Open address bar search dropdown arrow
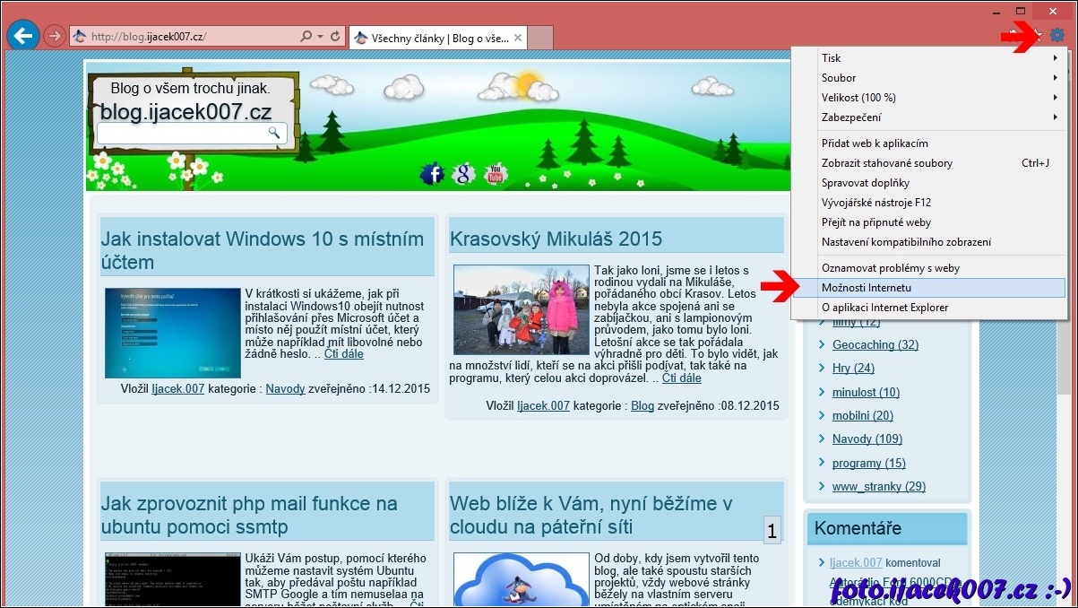Screen dimensions: 1078x608 tap(321, 37)
